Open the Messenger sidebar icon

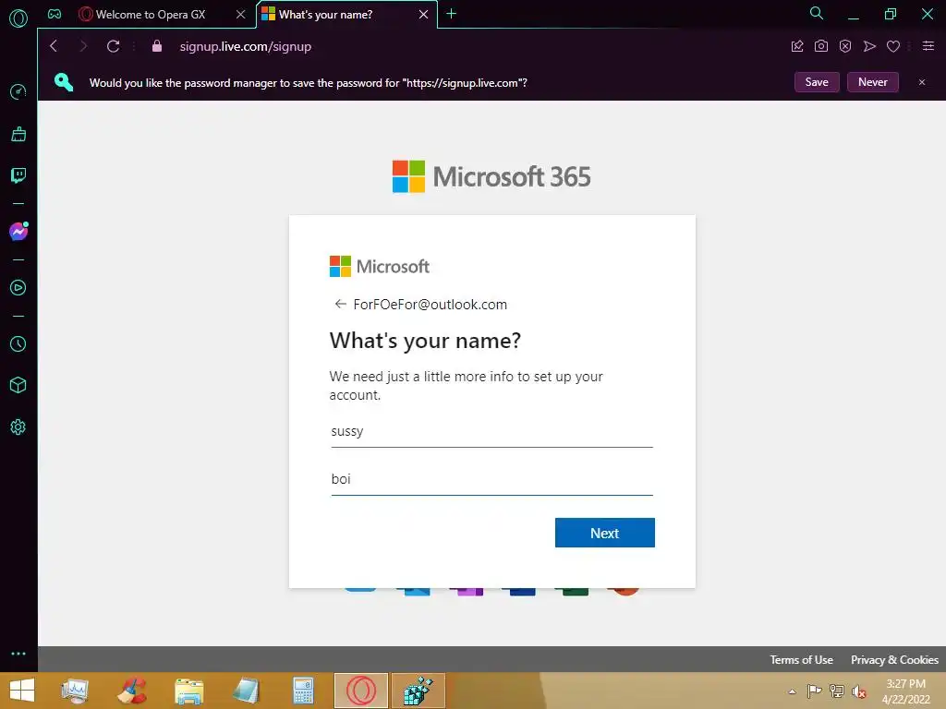pos(18,232)
